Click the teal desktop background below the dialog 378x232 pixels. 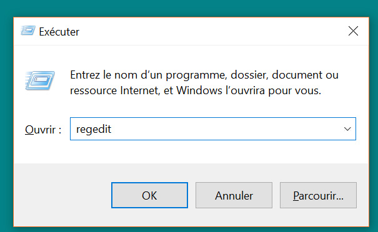tap(189, 230)
